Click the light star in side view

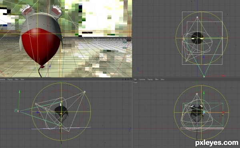pos(84,92)
